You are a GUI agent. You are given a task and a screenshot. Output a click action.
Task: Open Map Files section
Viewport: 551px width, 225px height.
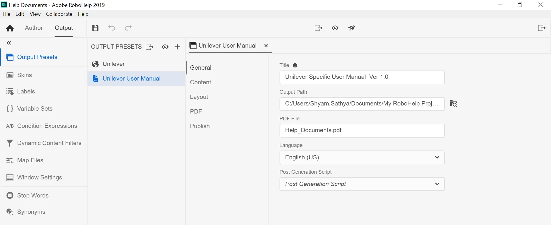[x=44, y=160]
